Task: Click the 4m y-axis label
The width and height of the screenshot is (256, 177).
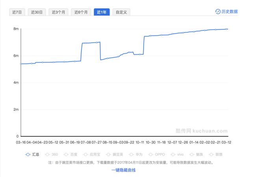Action: (x=16, y=82)
